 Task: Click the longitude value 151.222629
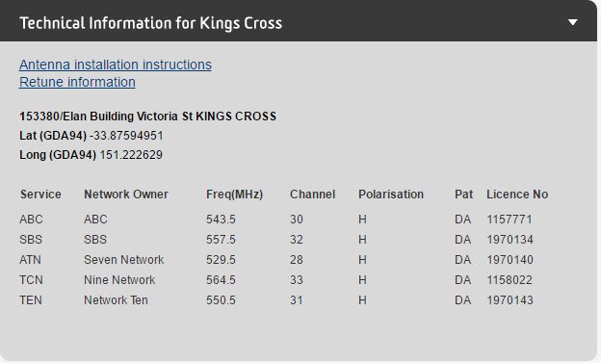pyautogui.click(x=131, y=155)
